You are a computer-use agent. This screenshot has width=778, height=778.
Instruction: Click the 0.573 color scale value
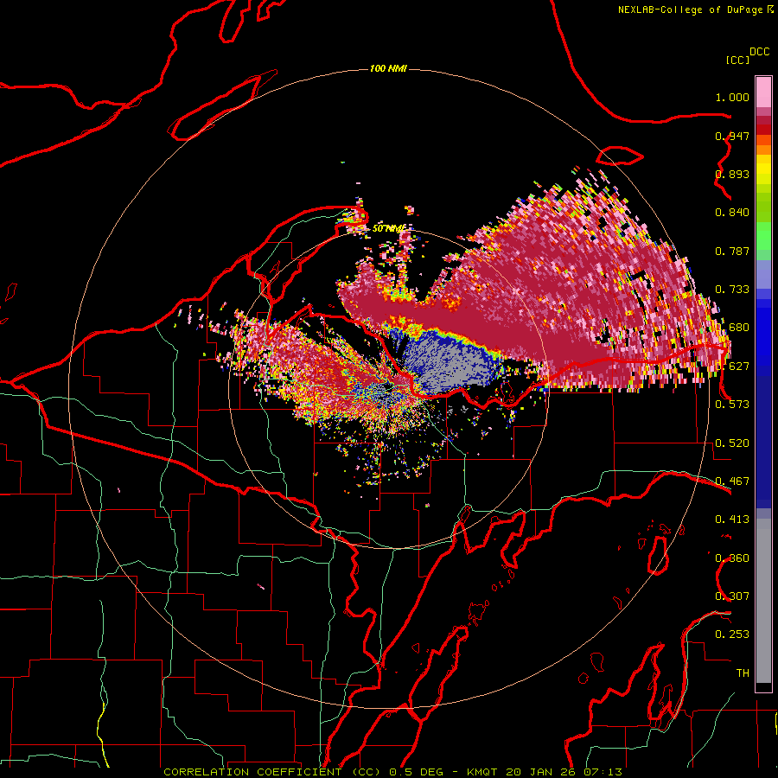coord(732,405)
